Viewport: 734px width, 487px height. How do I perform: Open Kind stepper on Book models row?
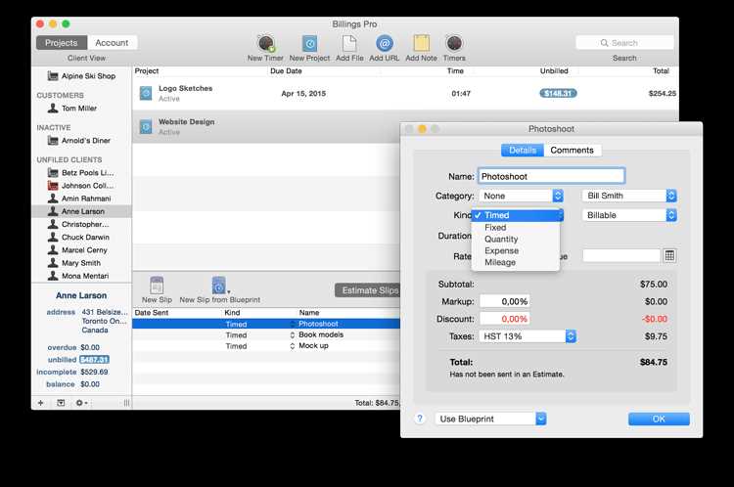[292, 335]
